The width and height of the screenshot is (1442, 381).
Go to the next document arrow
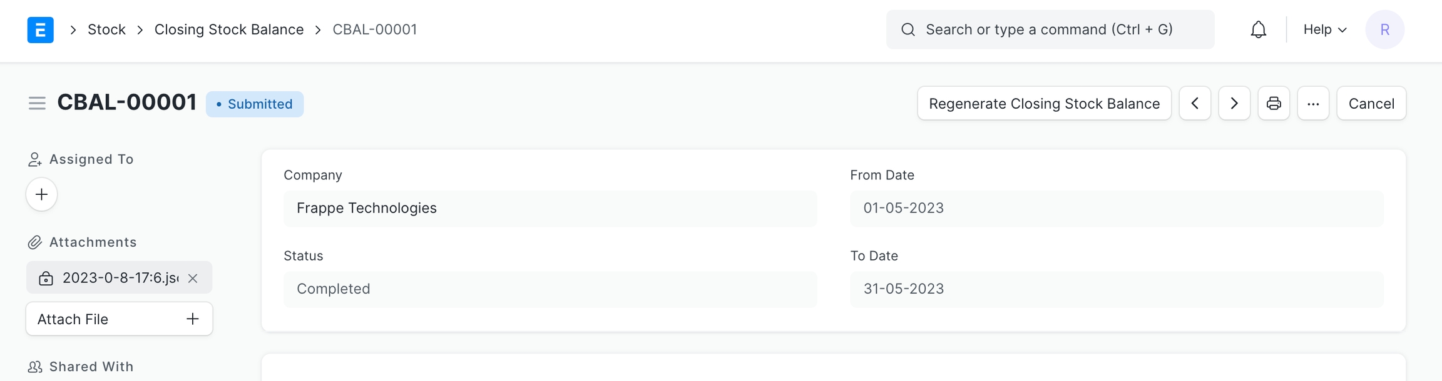pyautogui.click(x=1234, y=103)
